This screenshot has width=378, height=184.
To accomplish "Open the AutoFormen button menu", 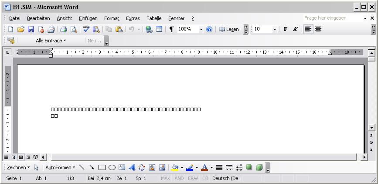I will (x=60, y=167).
